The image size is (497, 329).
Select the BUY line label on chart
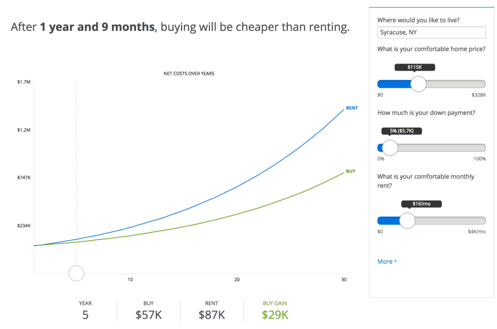click(x=350, y=171)
